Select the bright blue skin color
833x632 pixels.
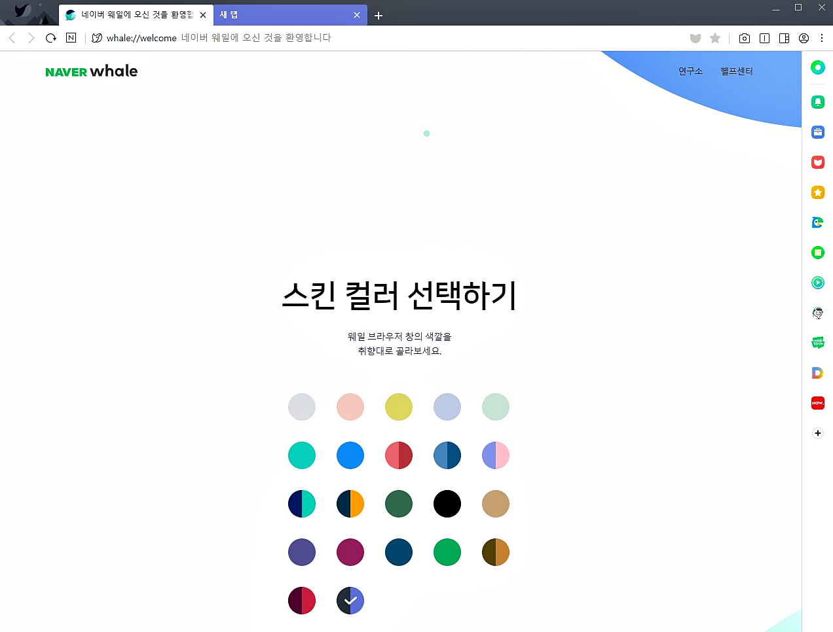[350, 455]
